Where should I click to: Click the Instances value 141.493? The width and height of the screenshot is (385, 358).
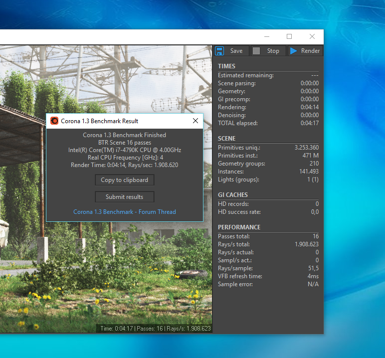coord(309,172)
